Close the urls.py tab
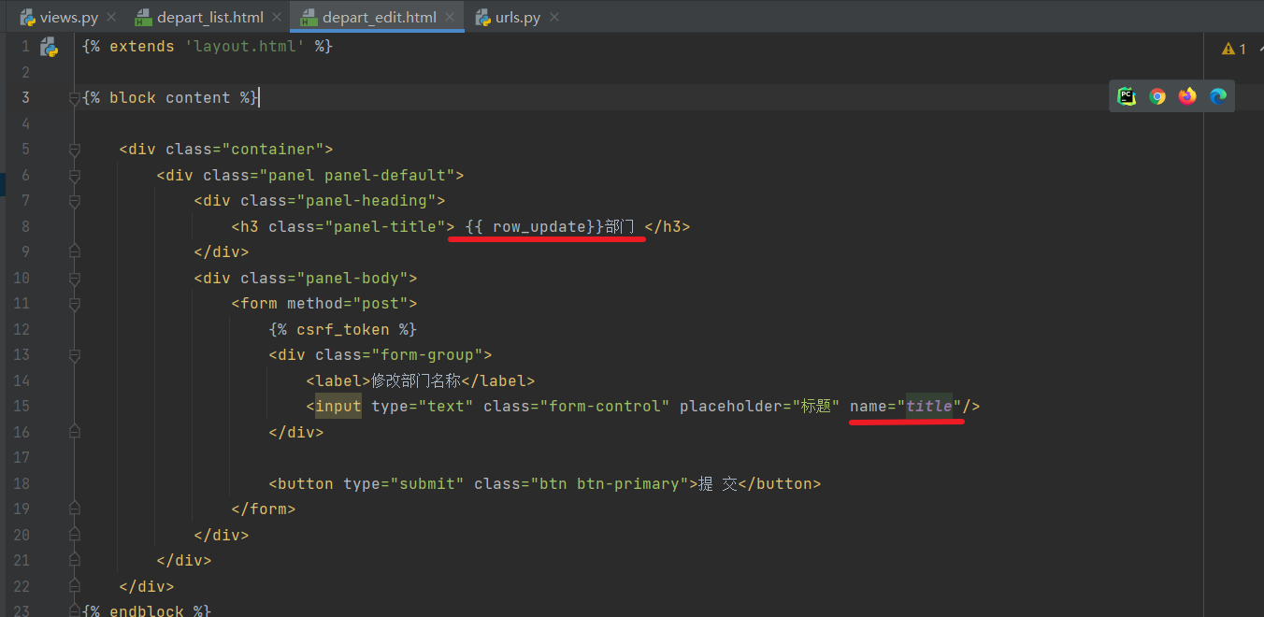Screen dimensions: 1264x617 tap(553, 16)
